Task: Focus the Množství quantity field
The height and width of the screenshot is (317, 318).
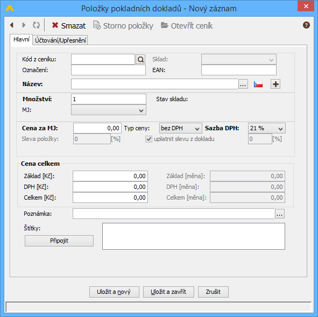Action: tap(109, 99)
